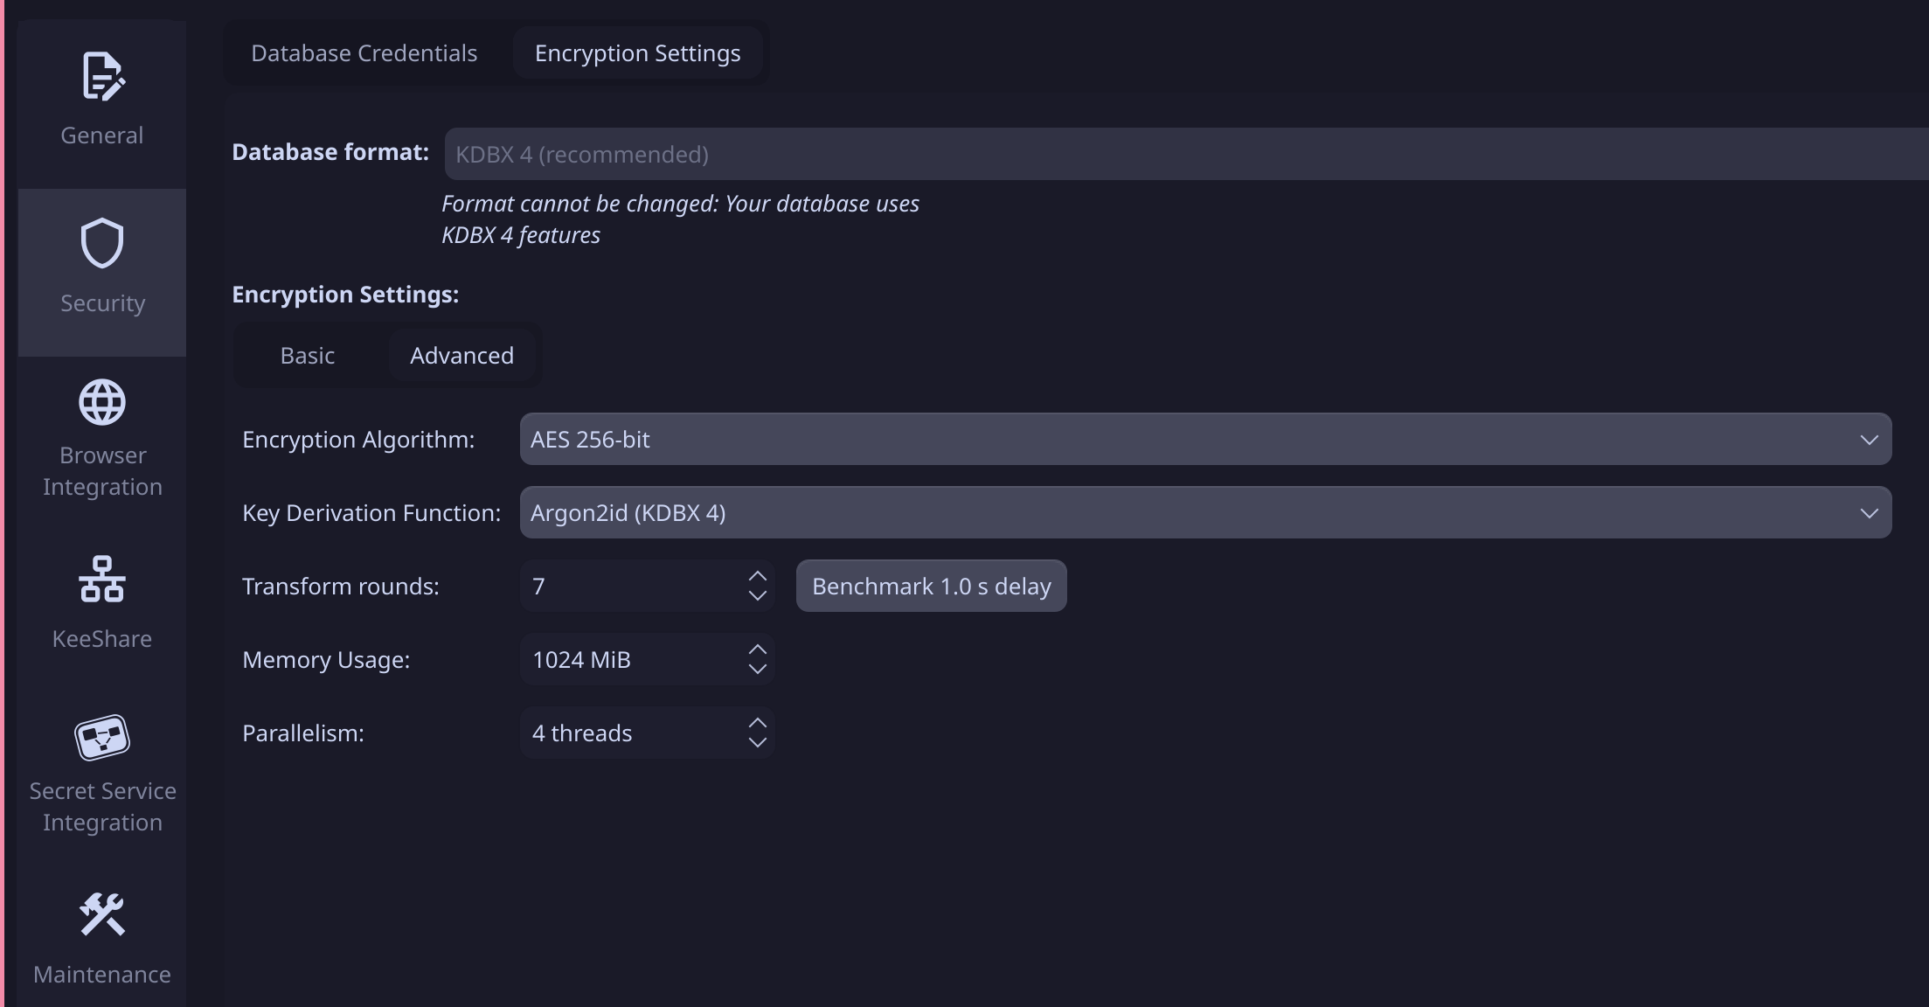Decrease Parallelism threads with down arrow
Screen dimensions: 1929x1007
tap(758, 742)
